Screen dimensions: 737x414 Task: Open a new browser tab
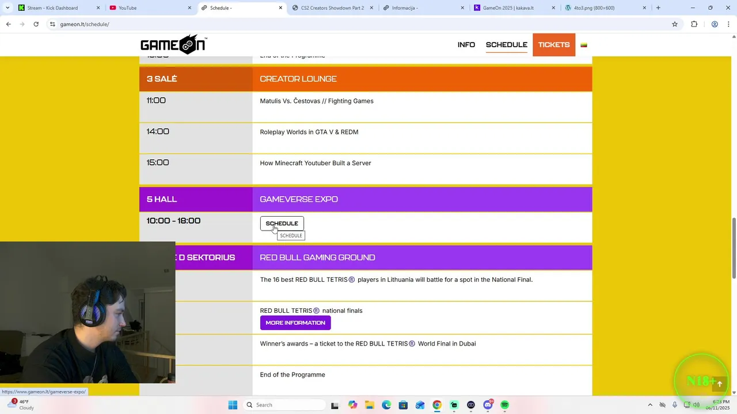[658, 8]
